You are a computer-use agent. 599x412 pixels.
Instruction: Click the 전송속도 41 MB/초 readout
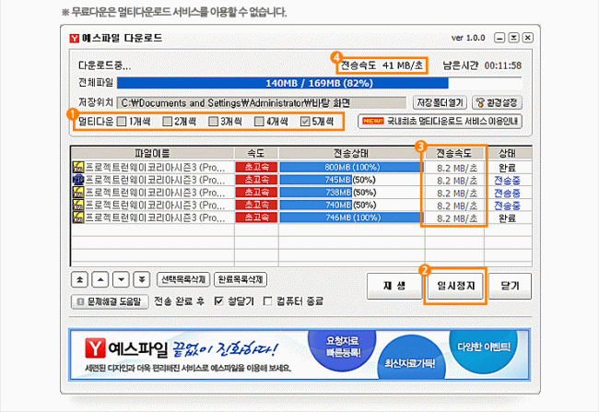point(382,65)
